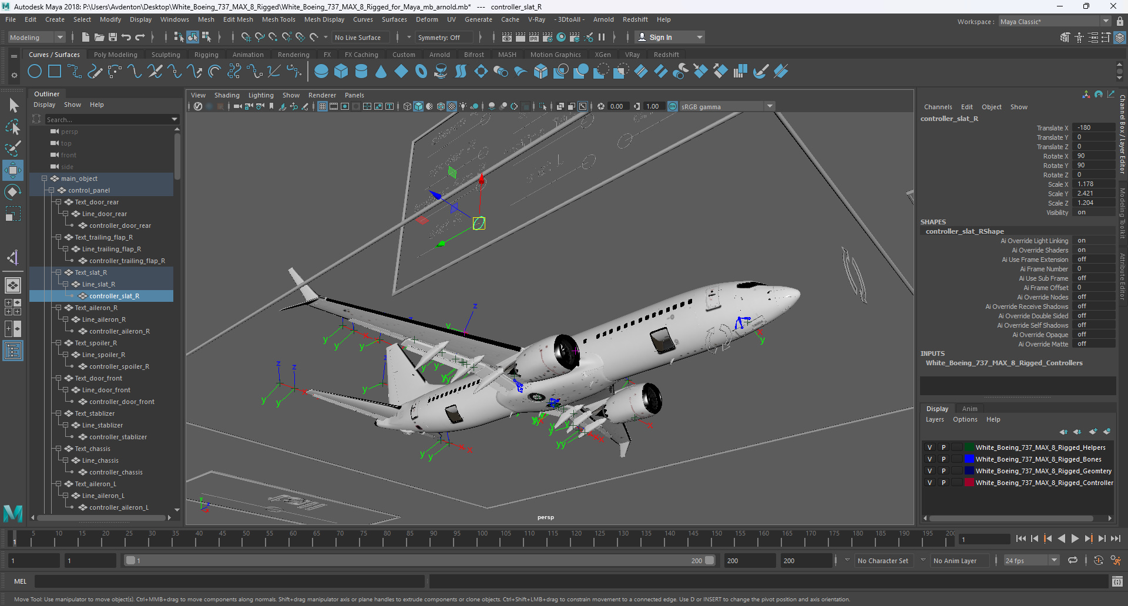The height and width of the screenshot is (606, 1128).
Task: Click the Translate X value field
Action: click(1094, 128)
